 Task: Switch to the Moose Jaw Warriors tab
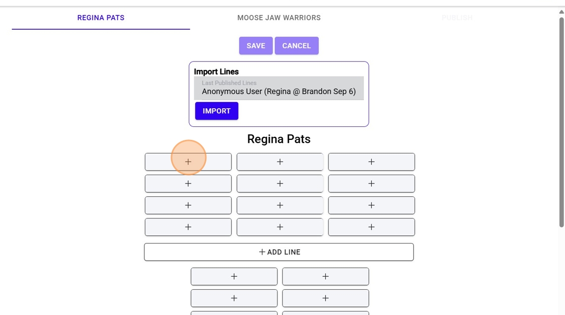point(279,18)
